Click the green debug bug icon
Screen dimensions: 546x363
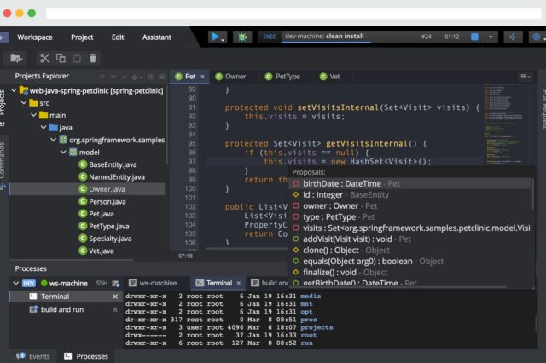click(242, 37)
